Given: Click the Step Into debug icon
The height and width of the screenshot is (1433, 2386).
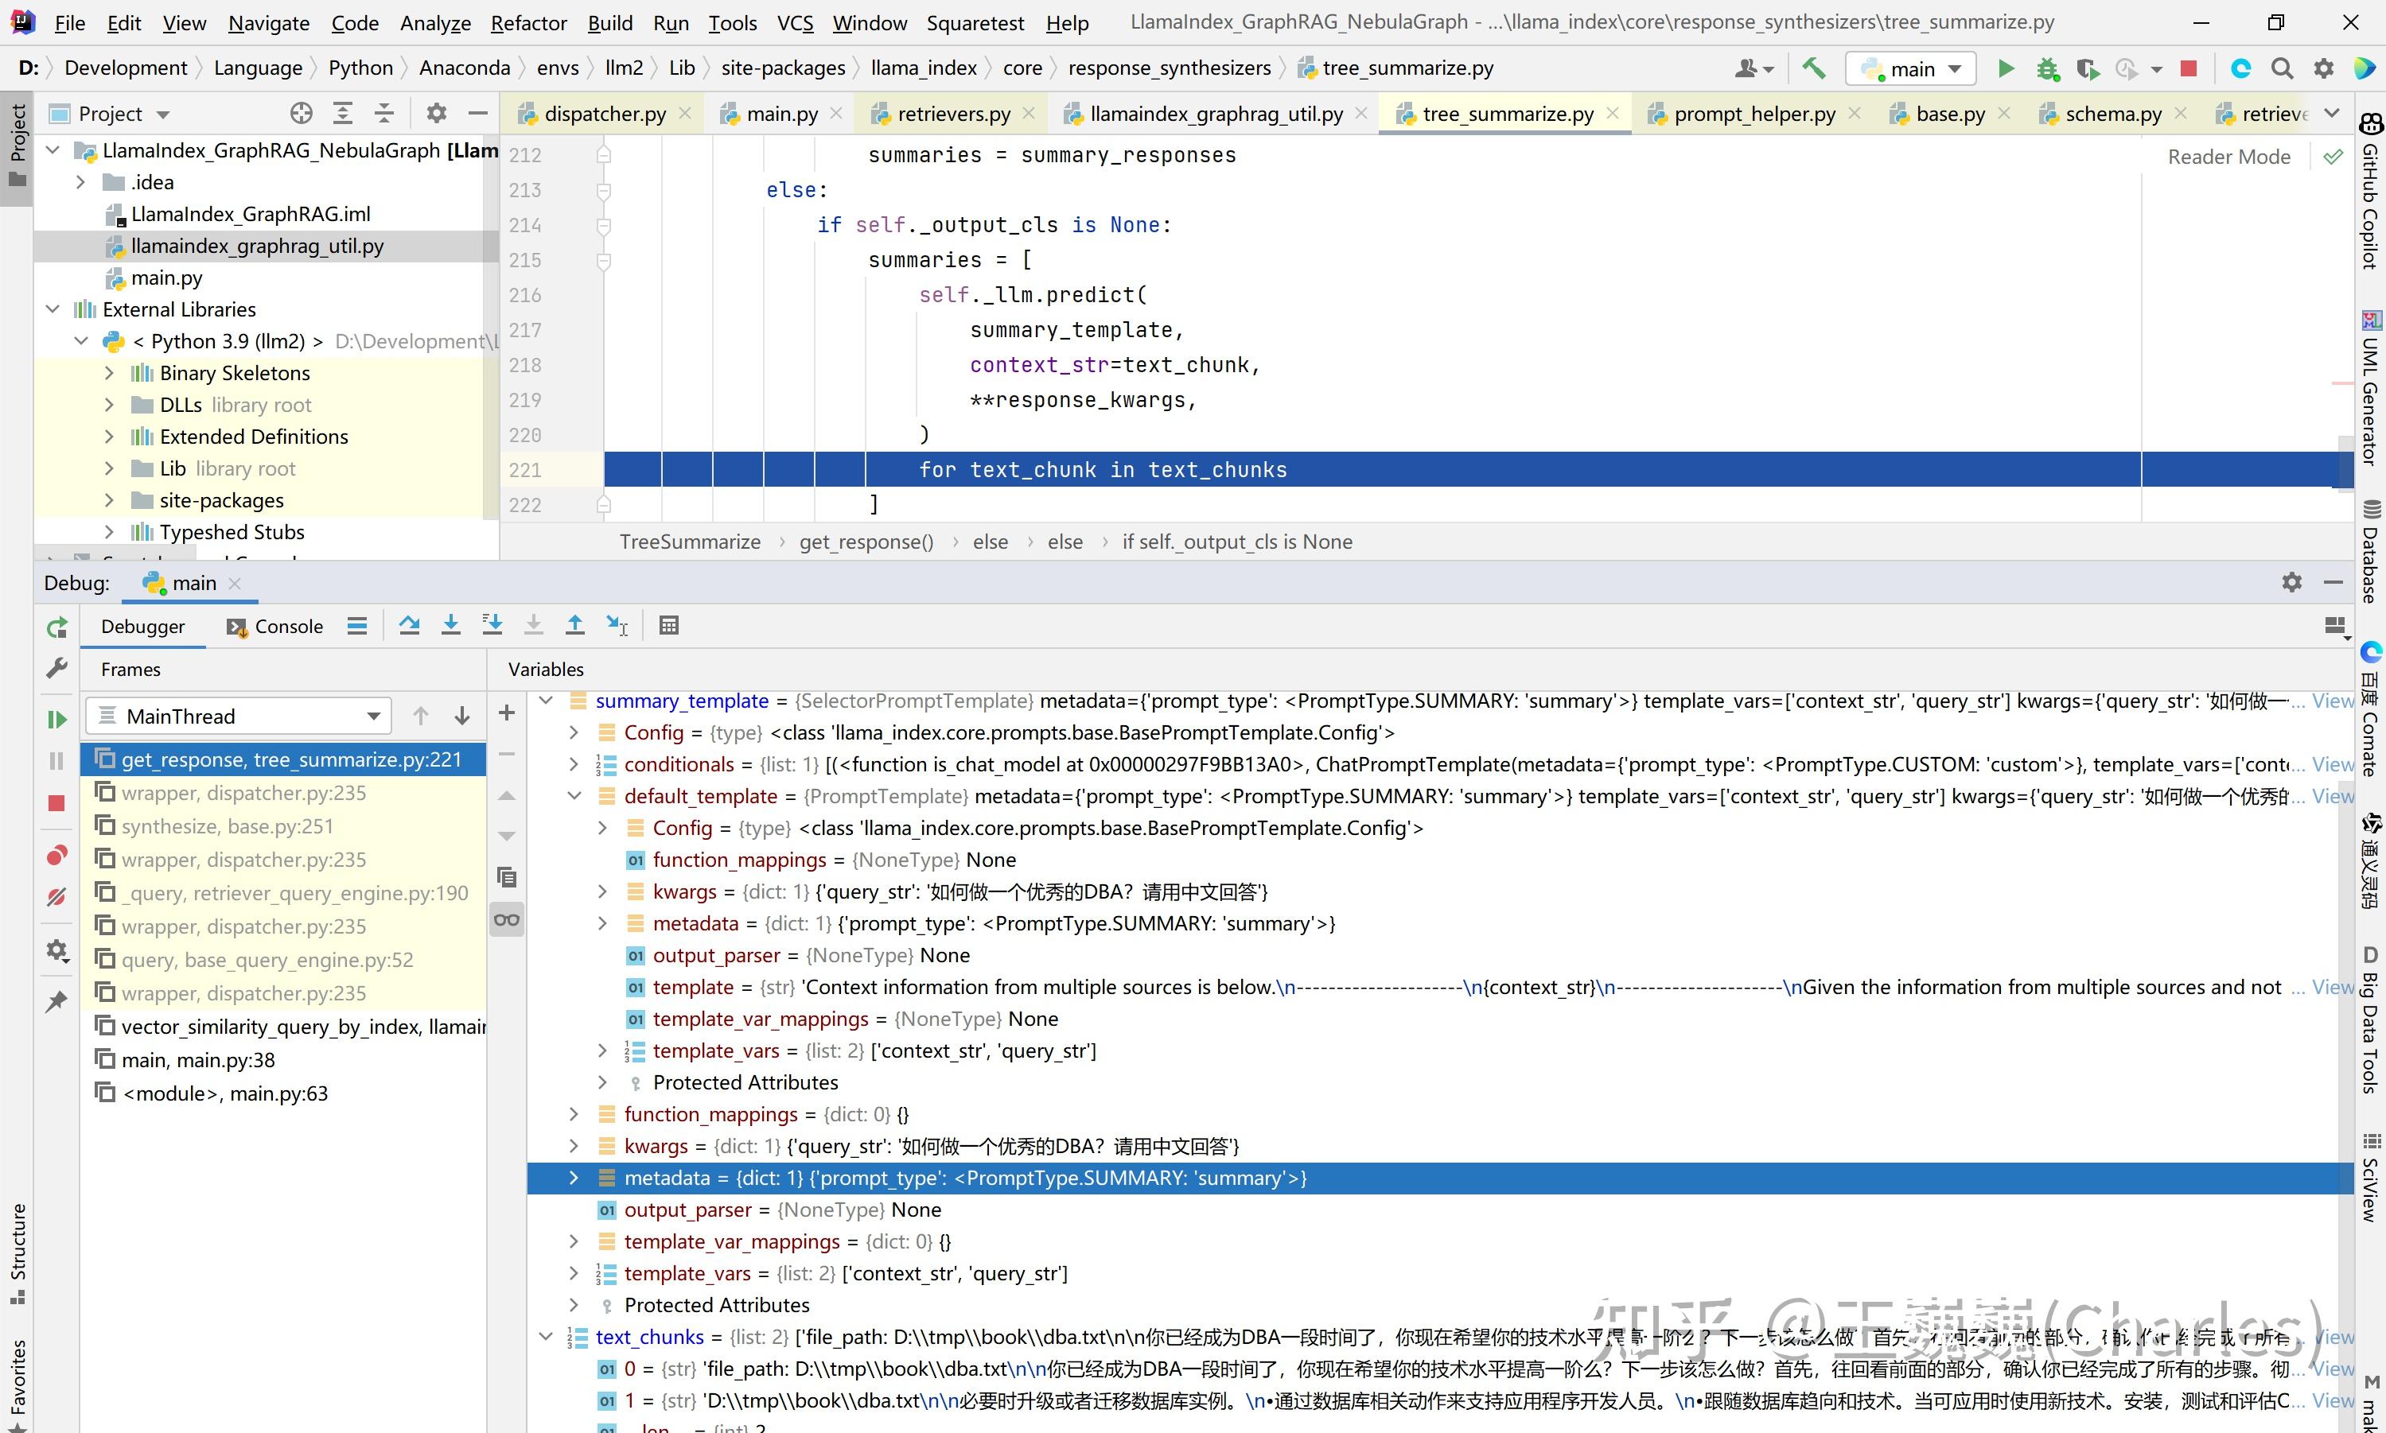Looking at the screenshot, I should click(x=450, y=626).
